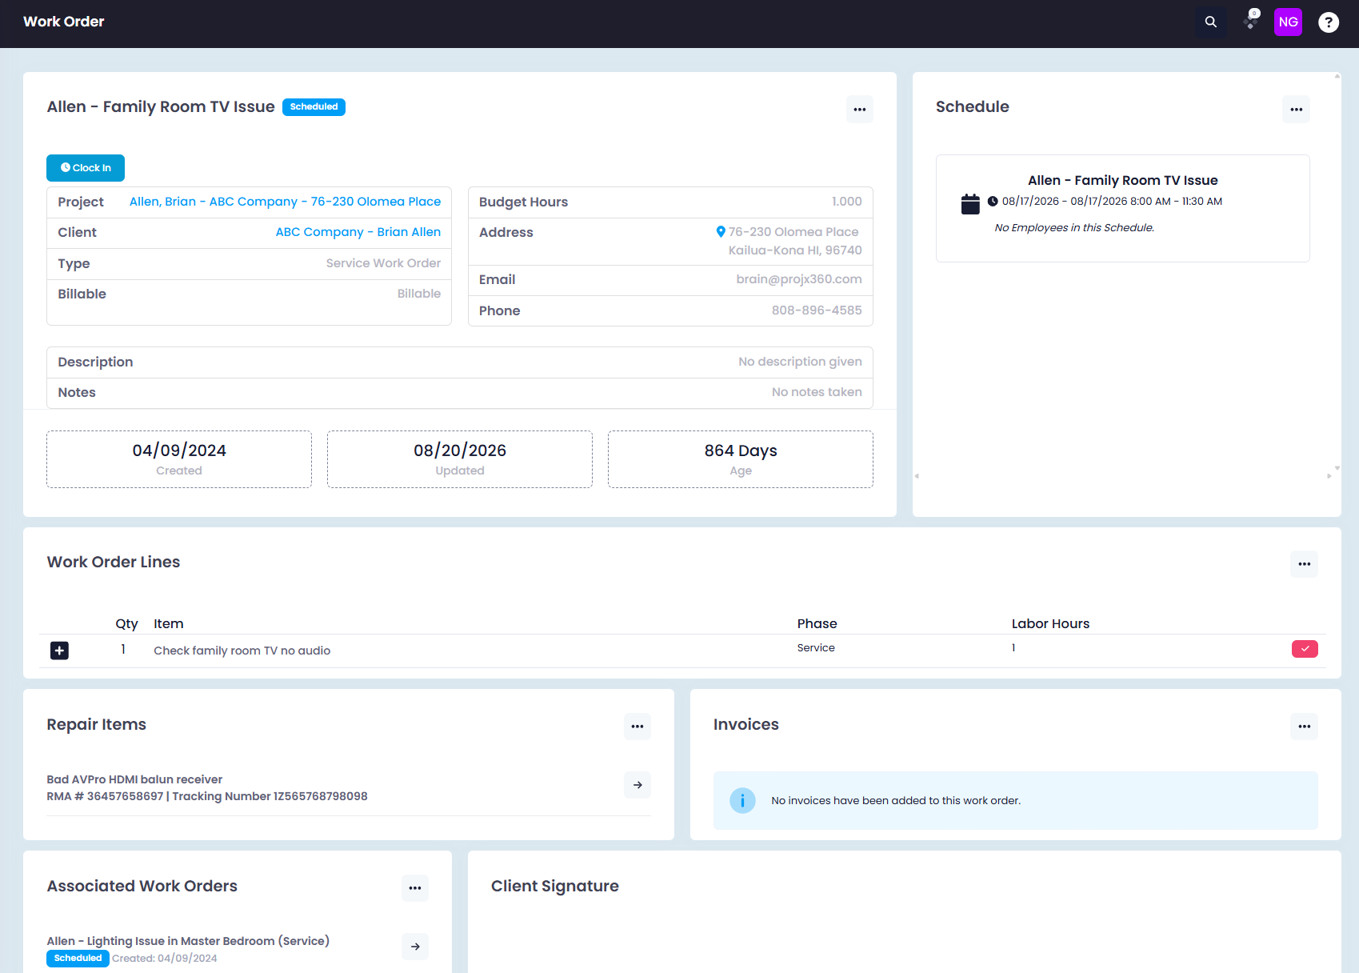1359x973 pixels.
Task: Open client link ABC Company - Brian Allen
Action: [358, 232]
